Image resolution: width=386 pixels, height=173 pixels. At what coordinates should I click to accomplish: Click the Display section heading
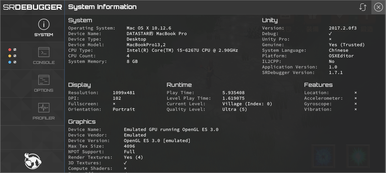[x=79, y=85]
